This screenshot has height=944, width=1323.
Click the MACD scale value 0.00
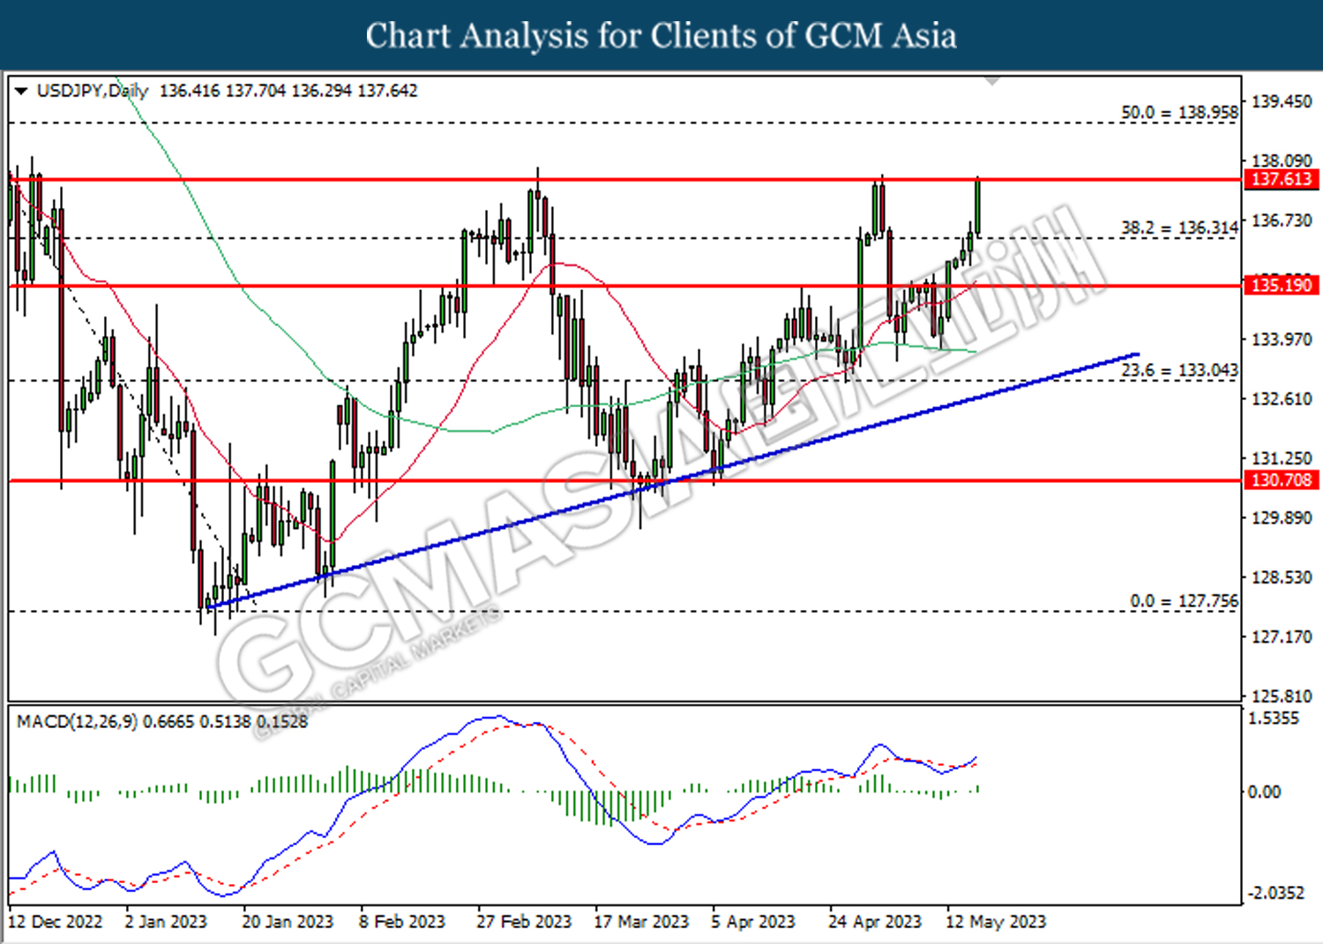point(1265,792)
